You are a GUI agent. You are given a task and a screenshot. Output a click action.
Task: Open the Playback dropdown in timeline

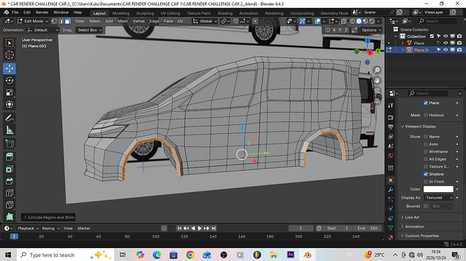pos(28,229)
